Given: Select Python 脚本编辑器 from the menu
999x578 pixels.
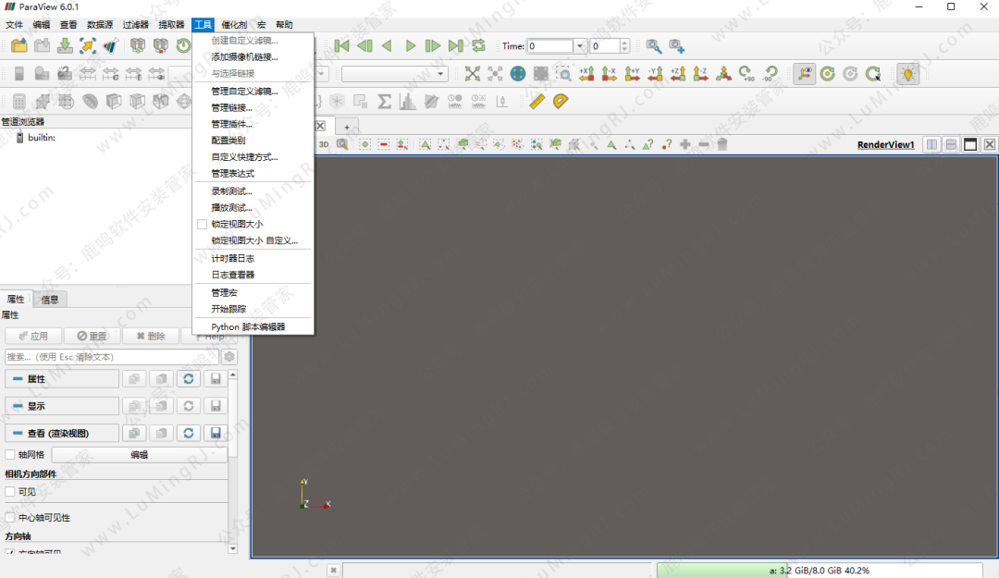Looking at the screenshot, I should click(x=248, y=326).
